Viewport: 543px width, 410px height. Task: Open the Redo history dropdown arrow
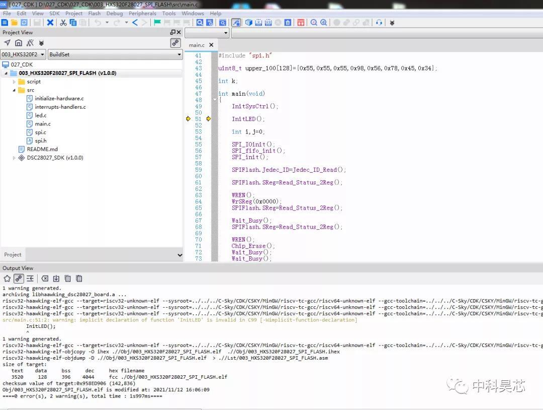(x=126, y=23)
